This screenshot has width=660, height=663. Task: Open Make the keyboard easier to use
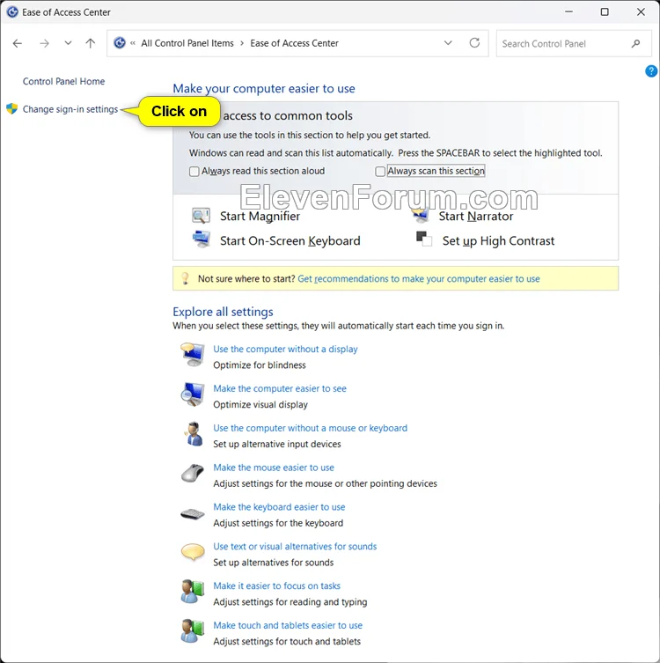(279, 507)
